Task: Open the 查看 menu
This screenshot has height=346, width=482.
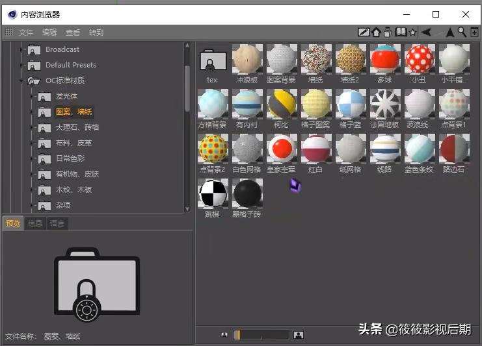Action: pyautogui.click(x=73, y=32)
